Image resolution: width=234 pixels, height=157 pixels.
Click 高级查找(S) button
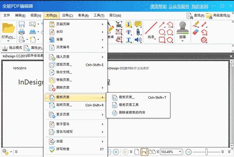pyautogui.click(x=218, y=16)
